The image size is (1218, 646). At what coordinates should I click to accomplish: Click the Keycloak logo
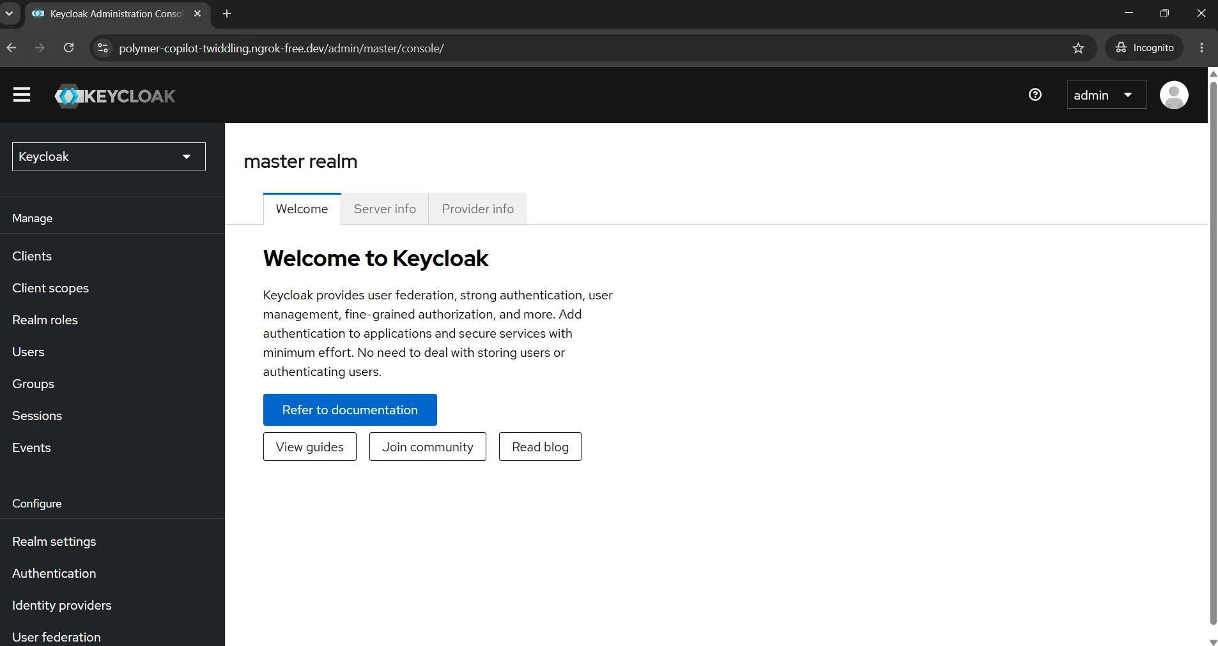[x=115, y=96]
